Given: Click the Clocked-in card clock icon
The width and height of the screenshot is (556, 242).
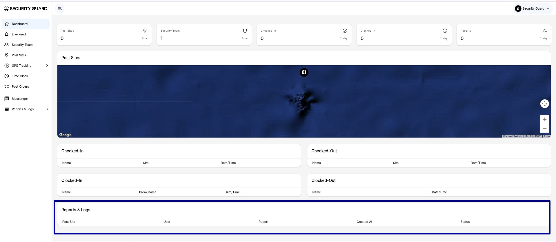Looking at the screenshot, I should pyautogui.click(x=445, y=31).
